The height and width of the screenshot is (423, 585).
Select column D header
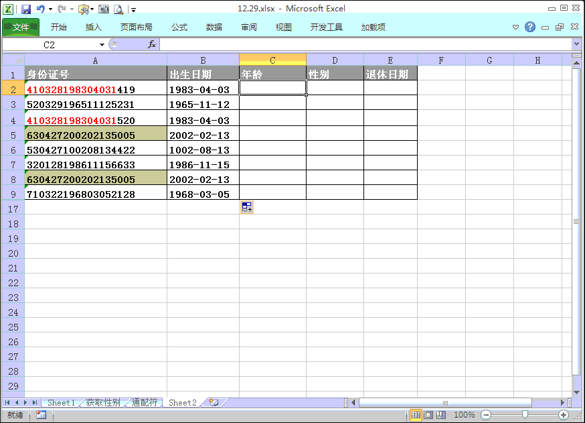(335, 60)
